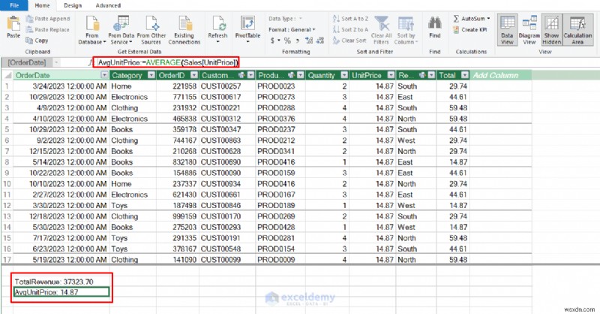Increase decimal places
600x314 pixels.
pyautogui.click(x=309, y=41)
